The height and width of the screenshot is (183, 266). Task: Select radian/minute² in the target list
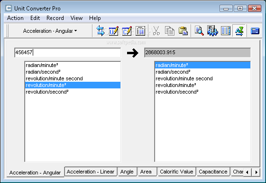point(203,65)
